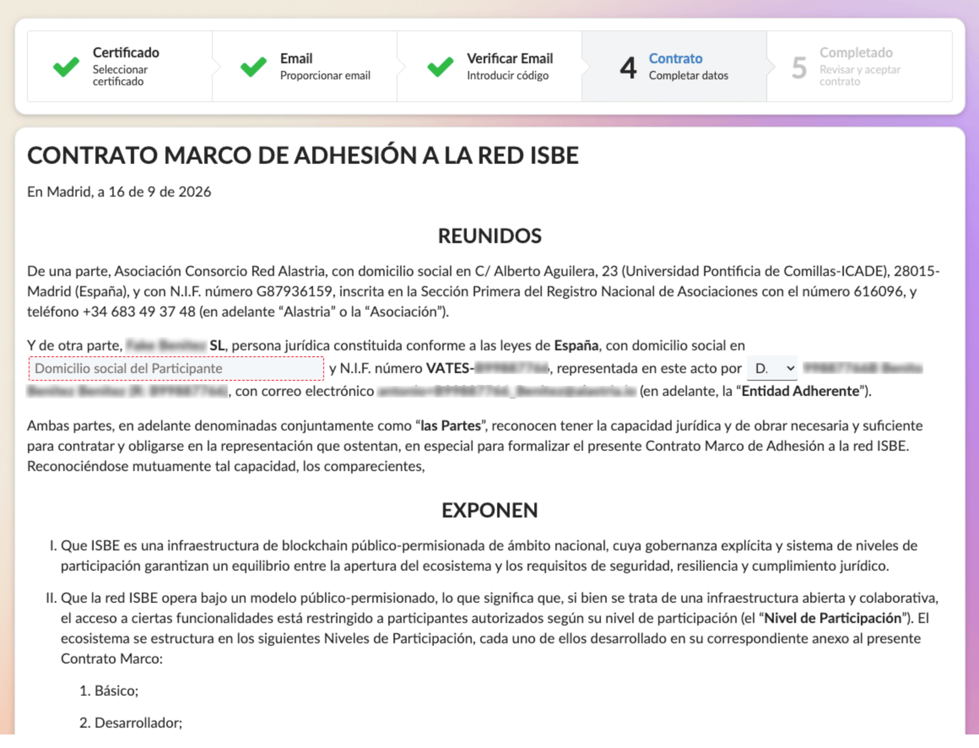Open the 'D.' title dropdown
Viewport: 979px width, 748px height.
click(772, 368)
